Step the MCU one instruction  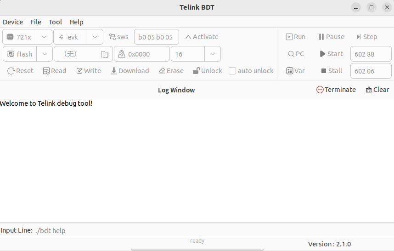tap(366, 37)
